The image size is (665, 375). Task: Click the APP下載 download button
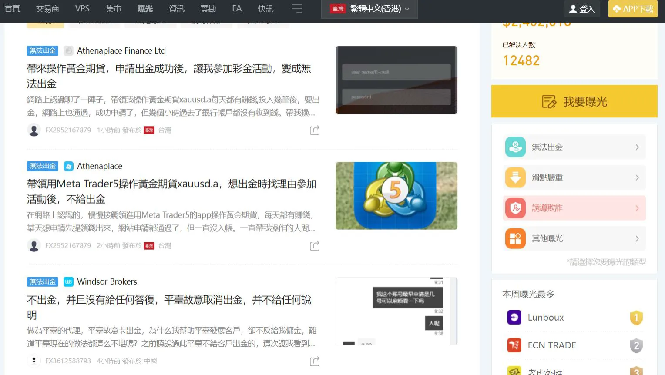tap(633, 9)
